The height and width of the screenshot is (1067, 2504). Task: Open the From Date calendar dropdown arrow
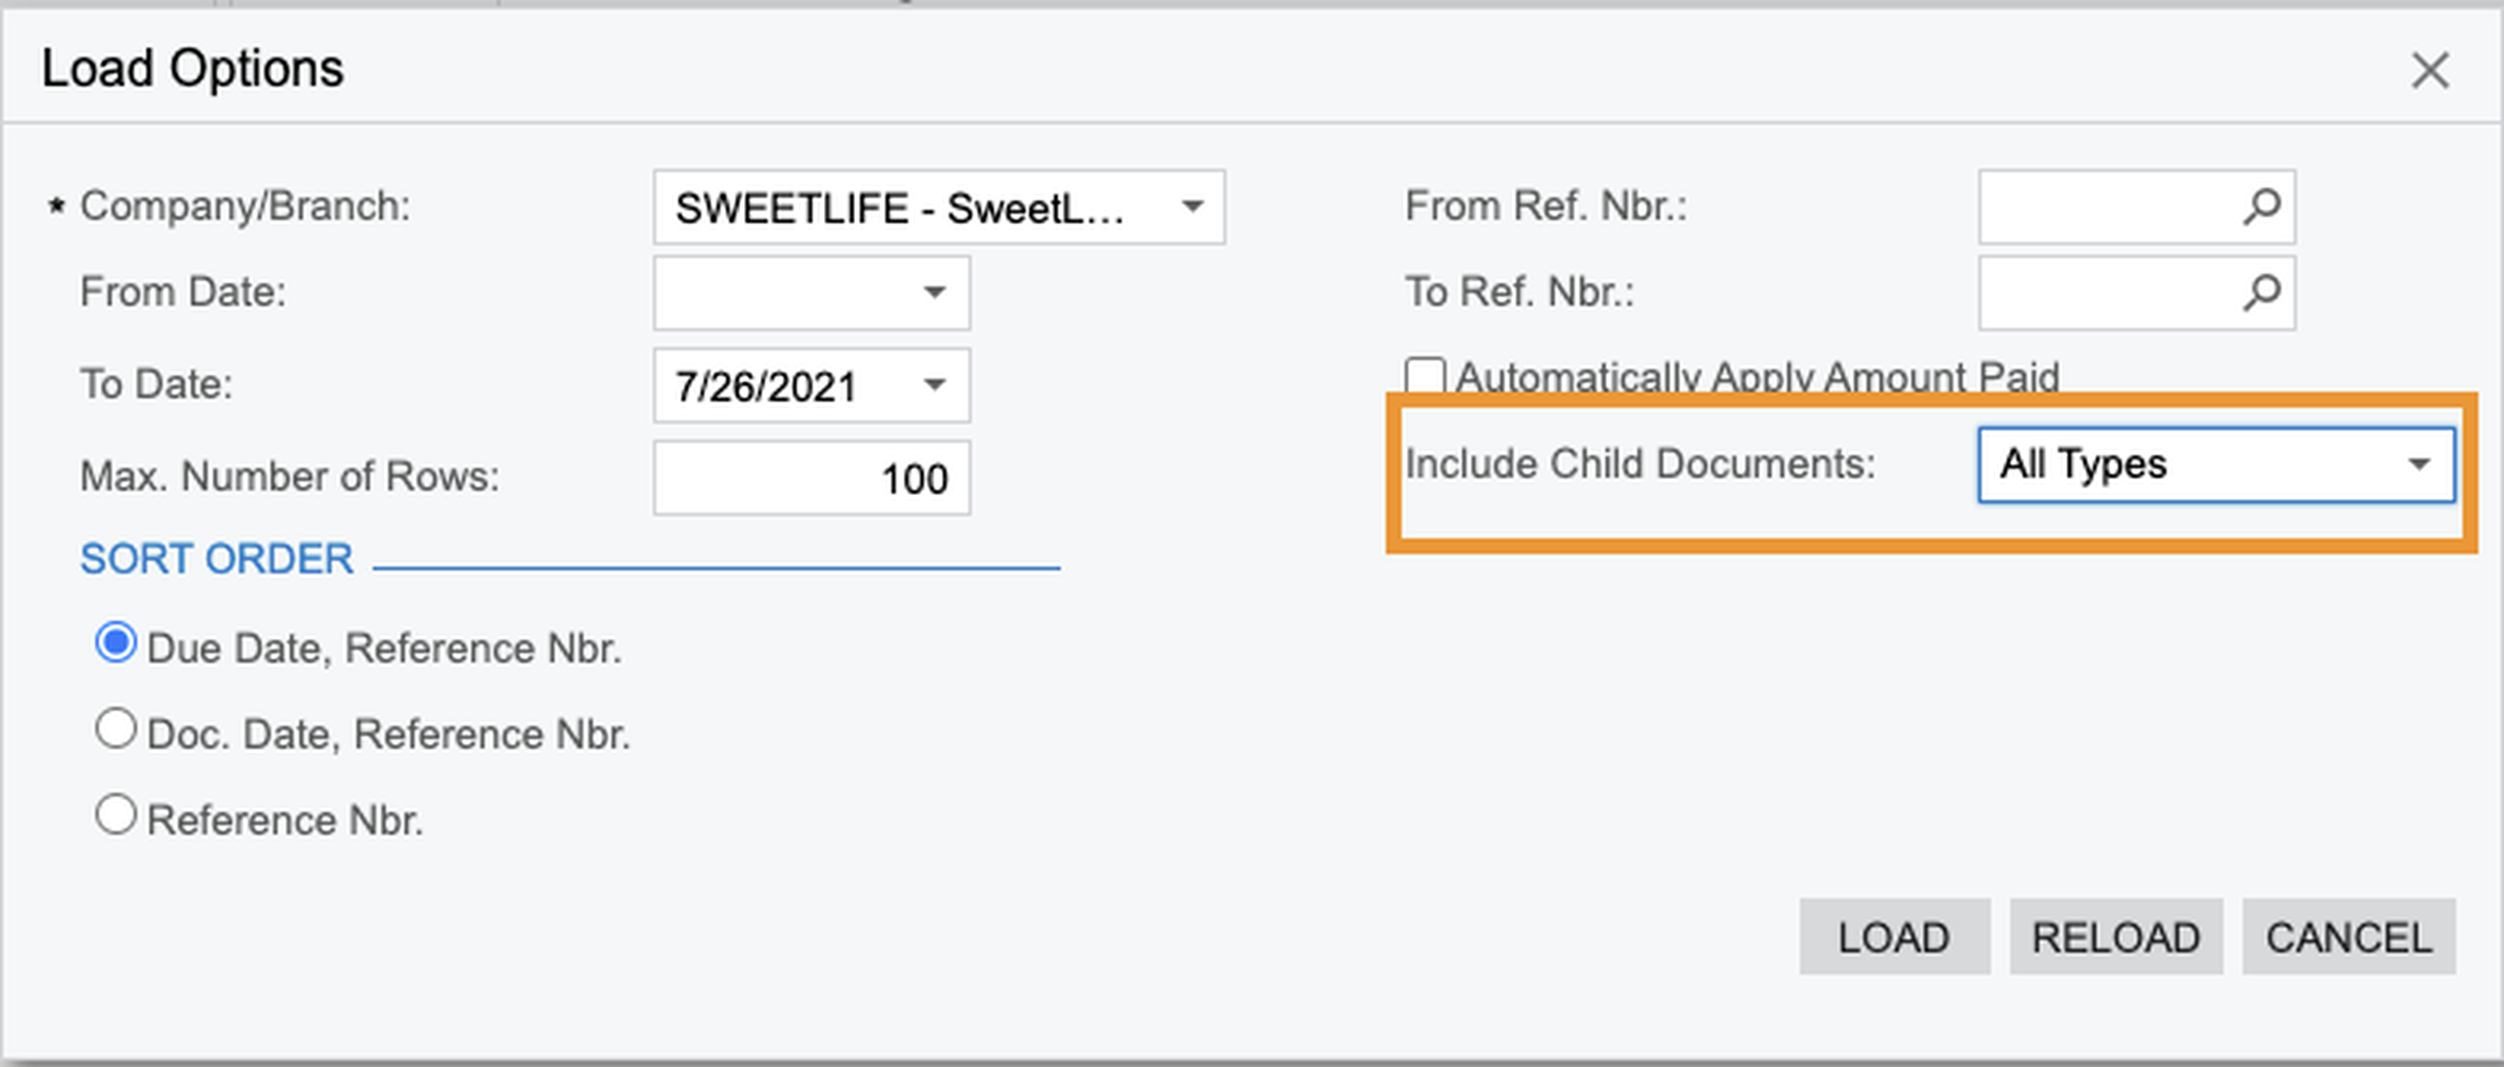pos(934,293)
